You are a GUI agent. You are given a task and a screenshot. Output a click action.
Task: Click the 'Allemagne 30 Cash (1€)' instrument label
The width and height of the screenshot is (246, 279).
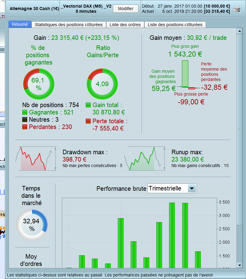point(34,9)
